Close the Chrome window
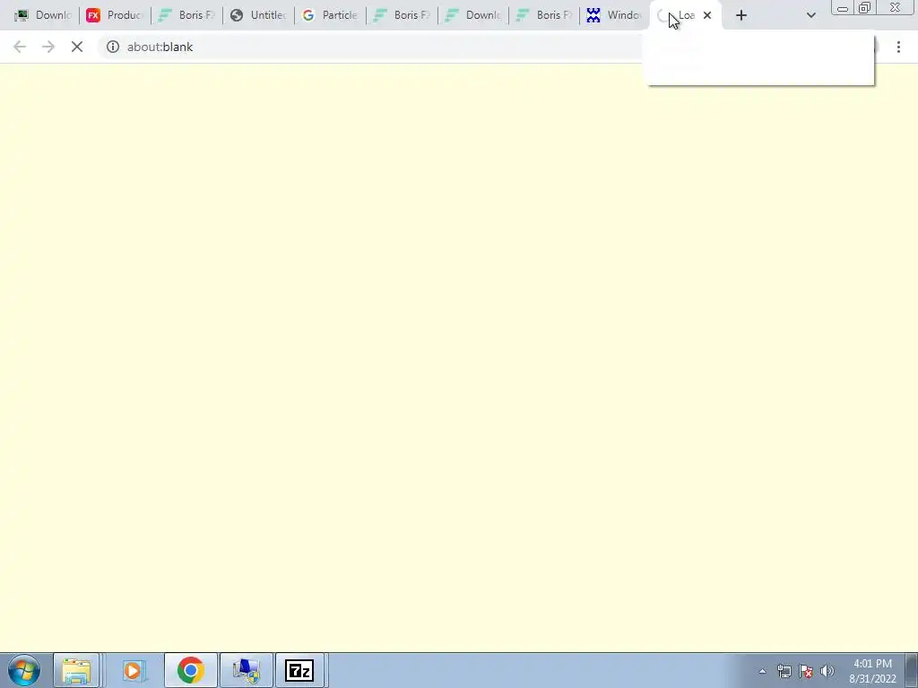 896,7
